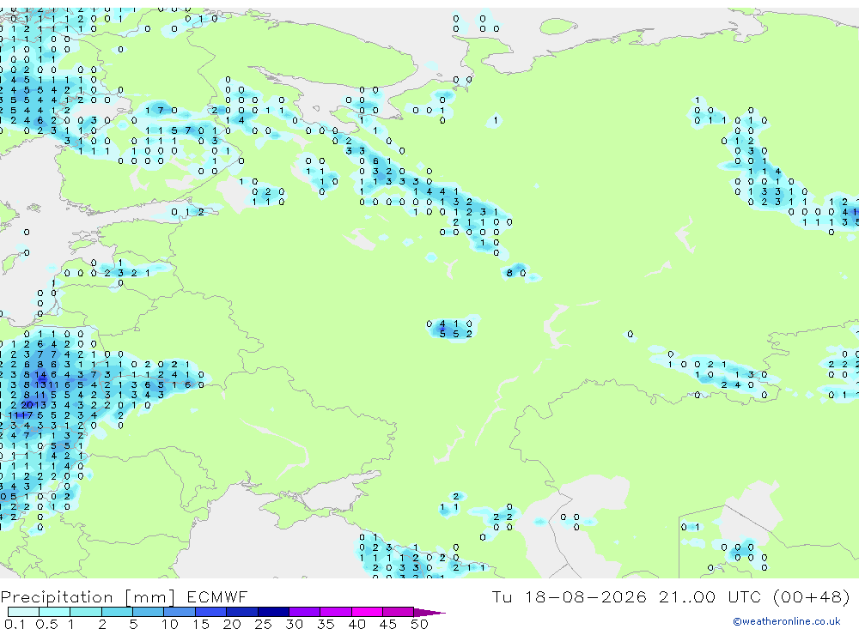Click the legend label "25"
The height and width of the screenshot is (629, 859).
coord(263,624)
